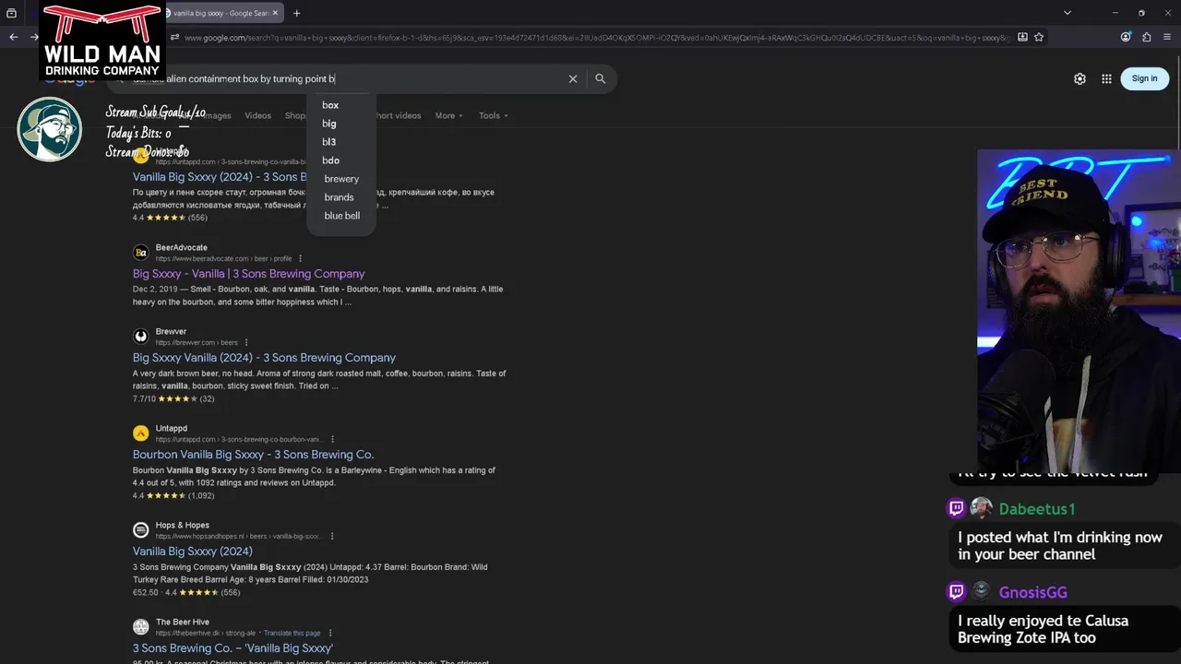Click 'Translate this page' for Beer Hive
Image resolution: width=1181 pixels, height=664 pixels.
click(292, 634)
